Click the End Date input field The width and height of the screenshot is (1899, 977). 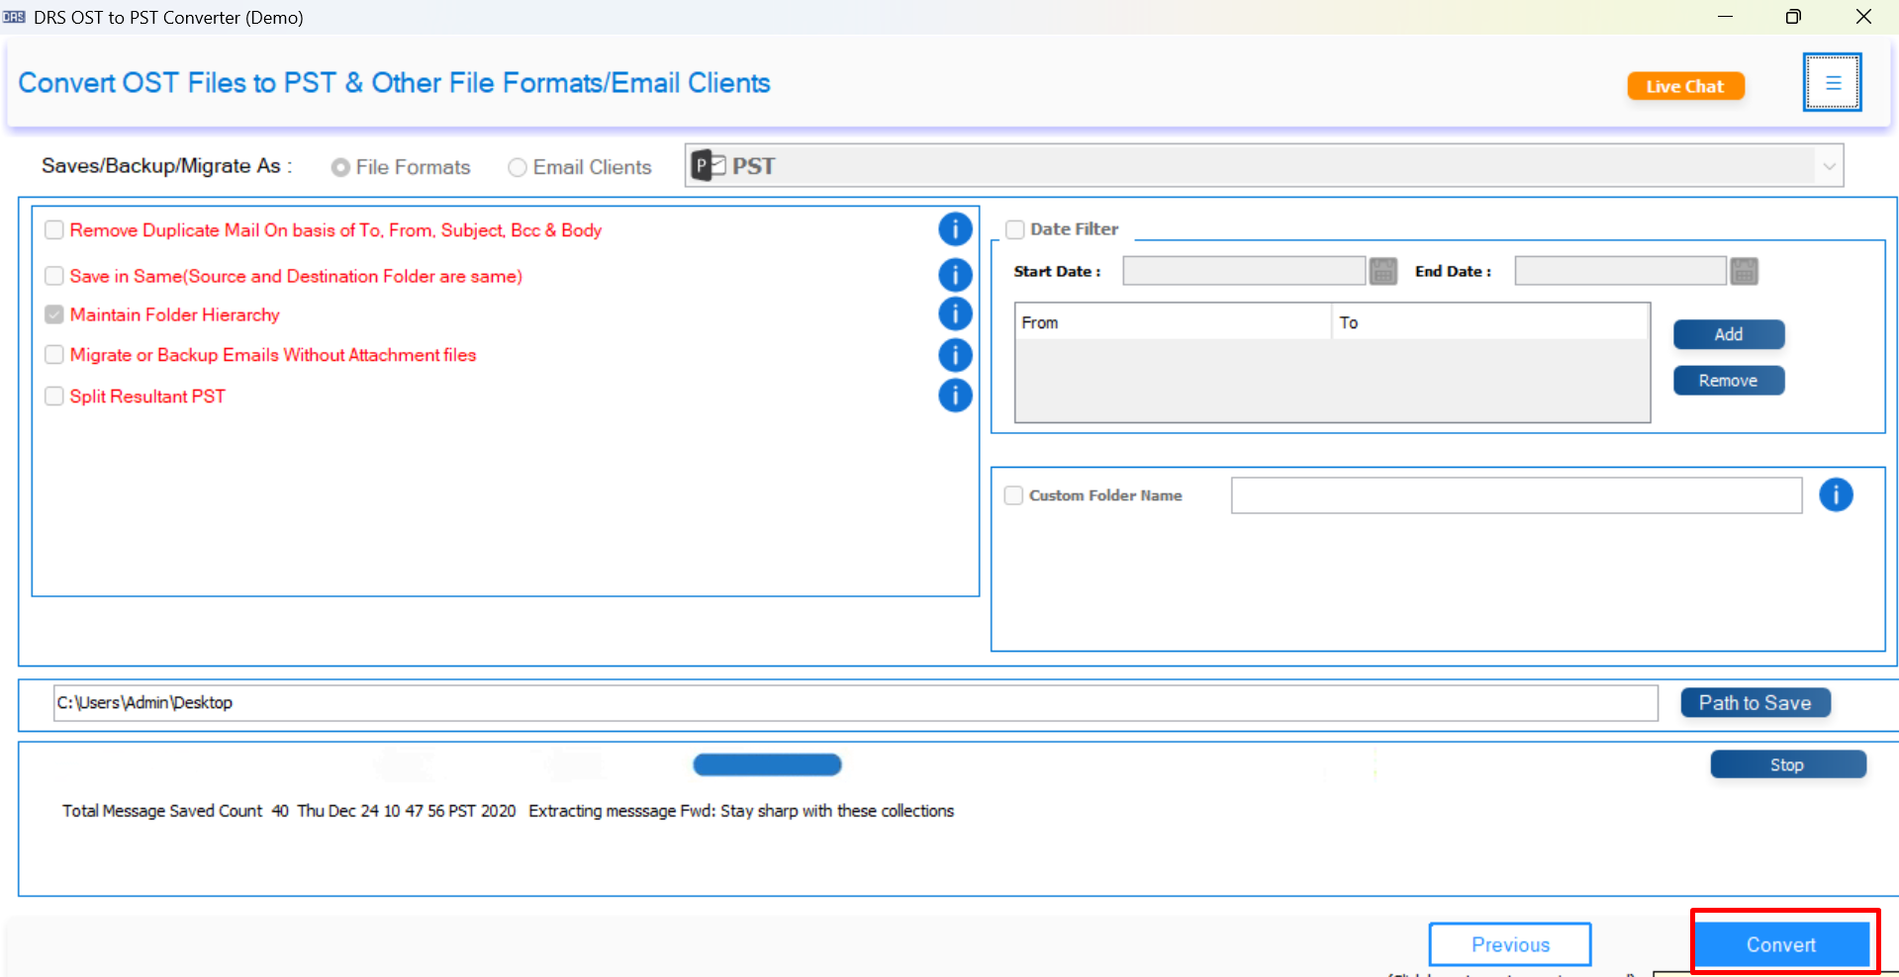1620,271
